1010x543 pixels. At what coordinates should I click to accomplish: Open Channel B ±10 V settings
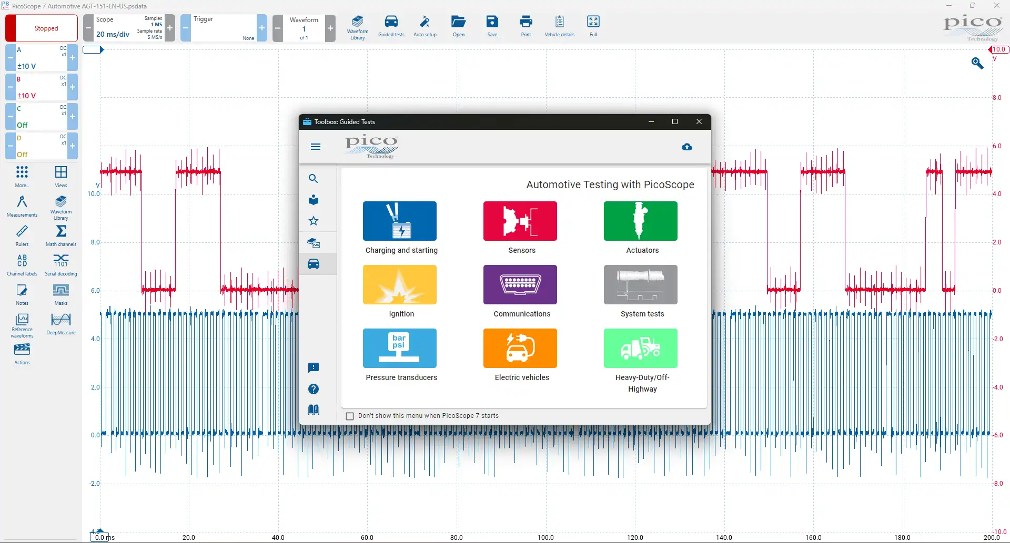pos(42,87)
